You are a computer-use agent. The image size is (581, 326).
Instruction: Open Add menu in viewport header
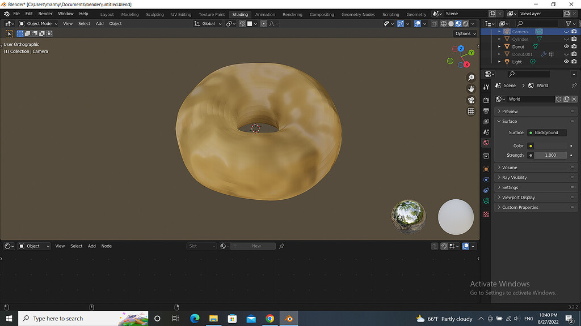(x=100, y=24)
